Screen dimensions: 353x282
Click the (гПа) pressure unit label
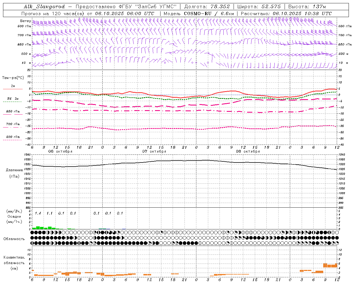(14, 177)
